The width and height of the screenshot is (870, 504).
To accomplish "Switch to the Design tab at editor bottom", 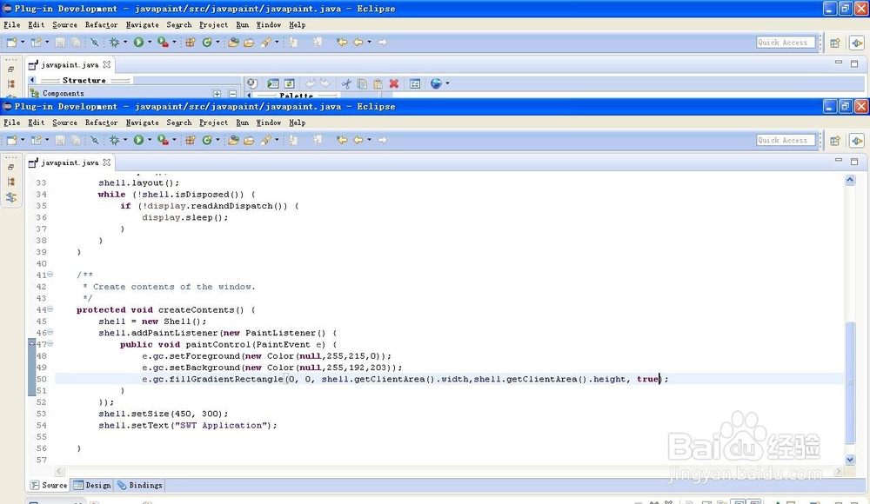I will [92, 485].
